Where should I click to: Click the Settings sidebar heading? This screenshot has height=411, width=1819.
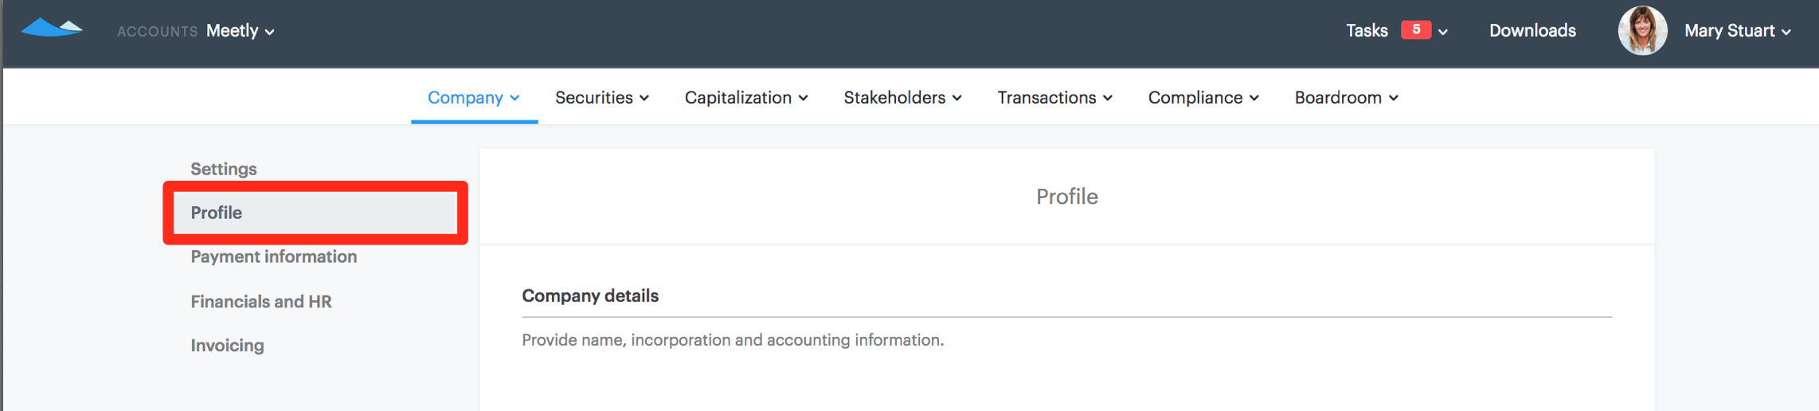click(224, 169)
